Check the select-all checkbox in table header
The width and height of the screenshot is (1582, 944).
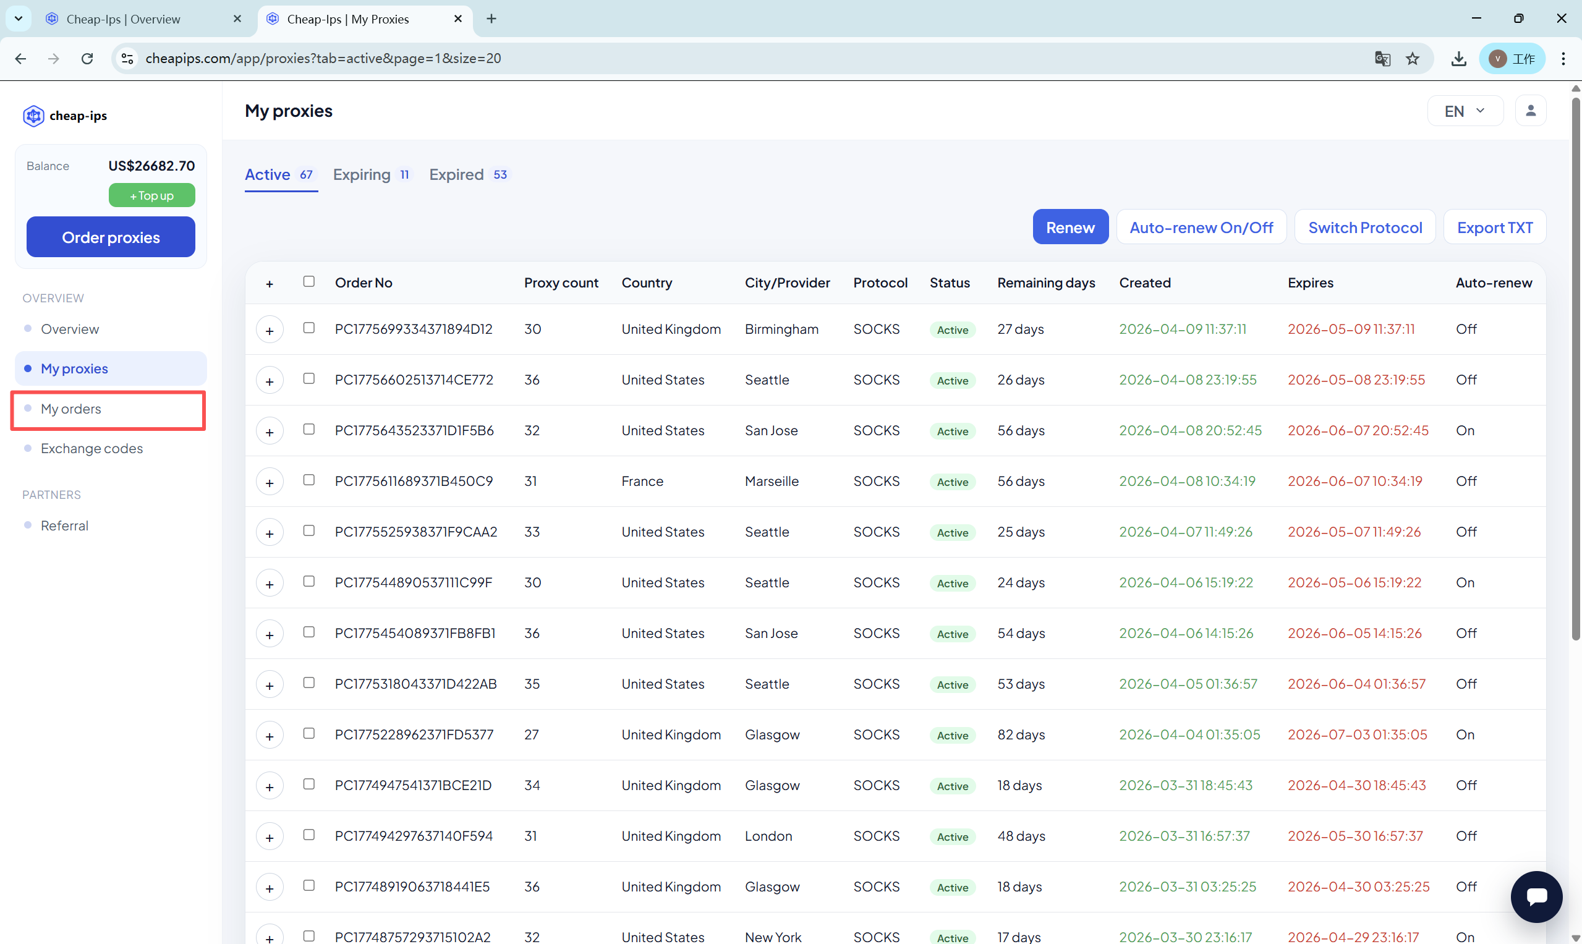[308, 281]
